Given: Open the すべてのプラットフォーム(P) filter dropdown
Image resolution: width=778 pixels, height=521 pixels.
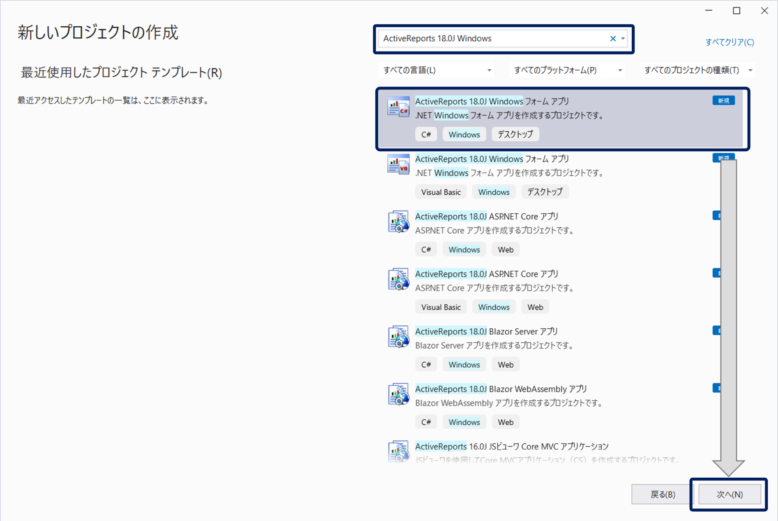Looking at the screenshot, I should pos(567,70).
